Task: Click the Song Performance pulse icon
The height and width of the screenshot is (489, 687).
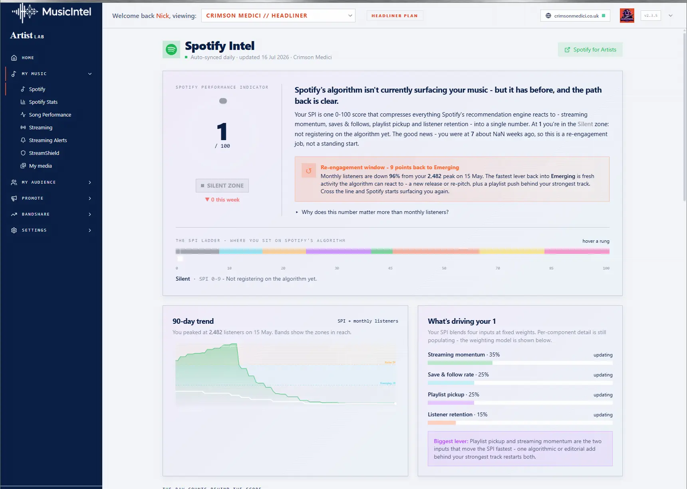Action: click(x=23, y=115)
